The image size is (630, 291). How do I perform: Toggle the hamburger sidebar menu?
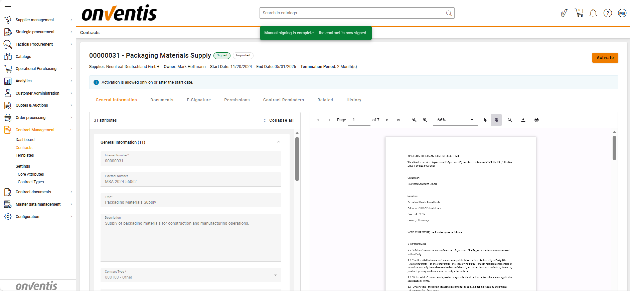[x=8, y=6]
